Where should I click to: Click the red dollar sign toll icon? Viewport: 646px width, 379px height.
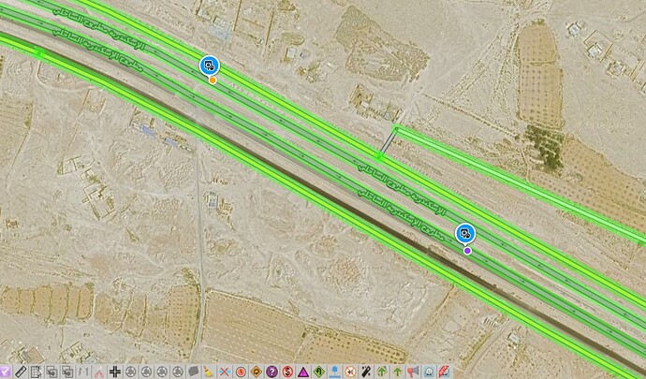click(287, 372)
